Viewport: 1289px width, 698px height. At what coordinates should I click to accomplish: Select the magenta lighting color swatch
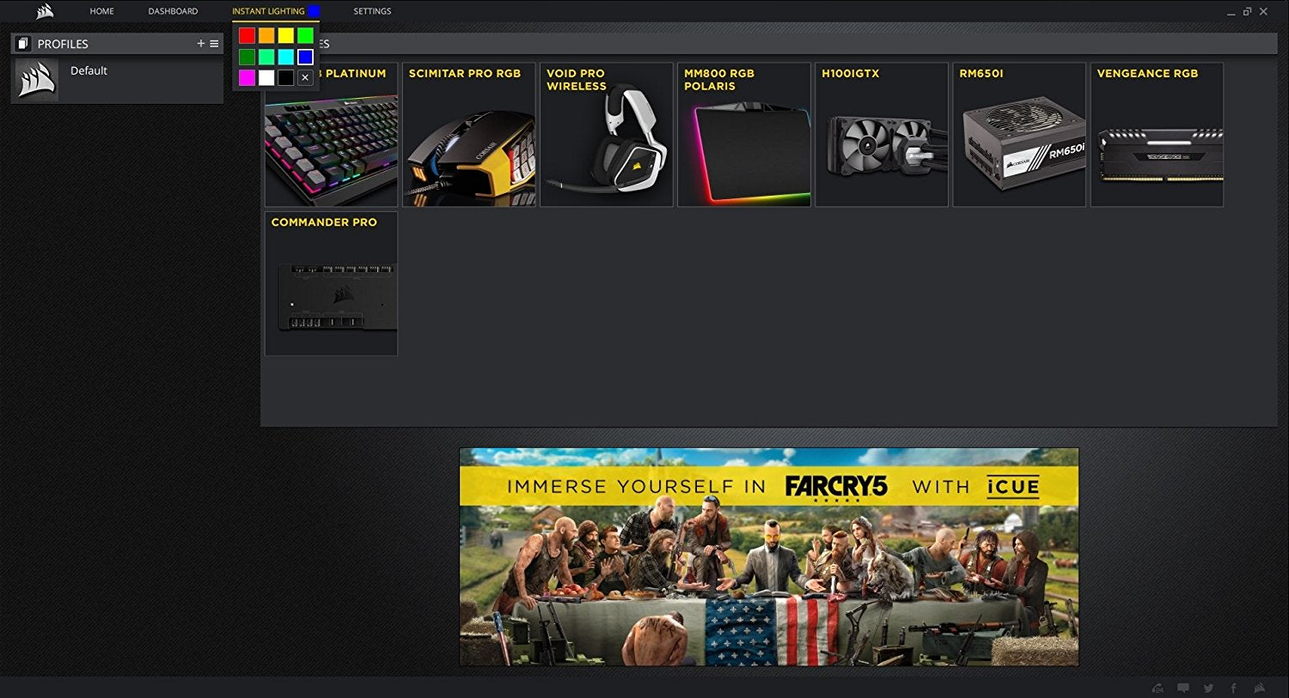coord(247,78)
